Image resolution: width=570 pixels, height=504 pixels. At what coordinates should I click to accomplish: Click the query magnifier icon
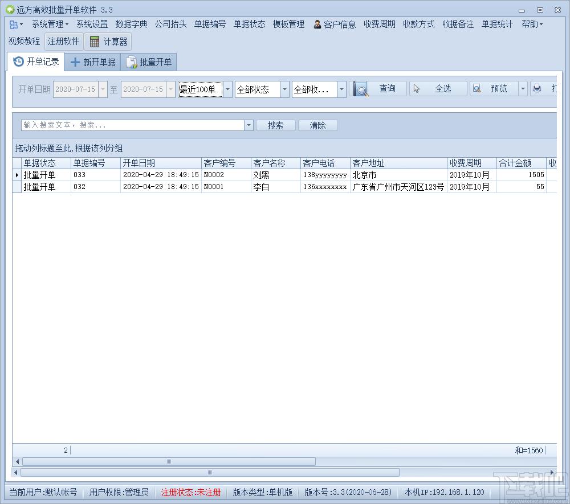[x=360, y=89]
